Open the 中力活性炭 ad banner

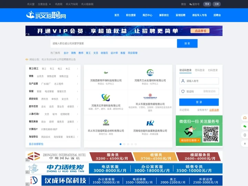124,168
